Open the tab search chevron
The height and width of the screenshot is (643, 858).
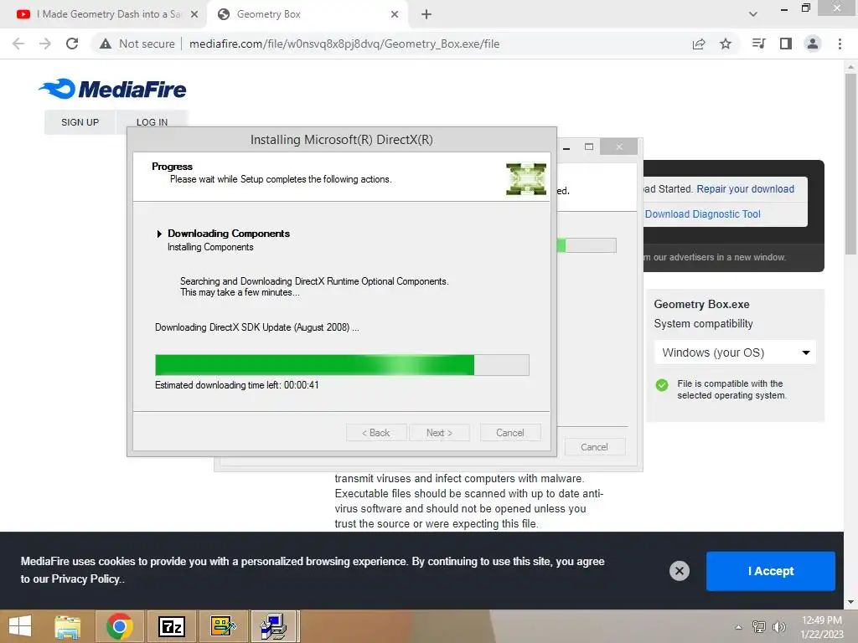[753, 14]
